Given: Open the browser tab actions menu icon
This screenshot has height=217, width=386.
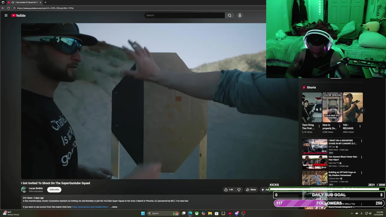Looking at the screenshot, I should (x=3, y=2).
